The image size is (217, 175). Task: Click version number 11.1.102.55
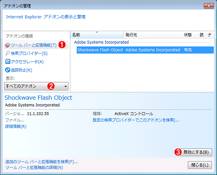click(38, 114)
